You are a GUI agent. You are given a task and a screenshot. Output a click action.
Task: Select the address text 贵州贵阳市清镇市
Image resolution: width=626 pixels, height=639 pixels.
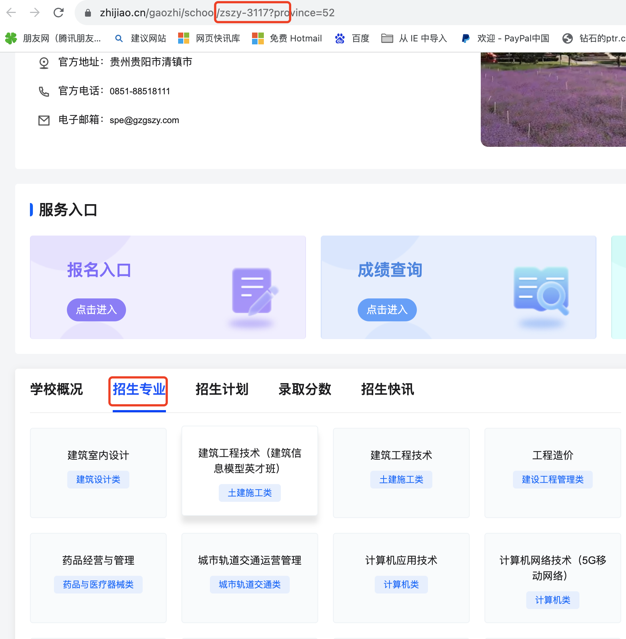coord(151,62)
